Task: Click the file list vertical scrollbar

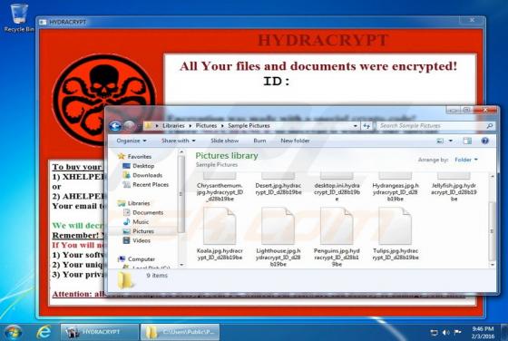Action: 492,220
